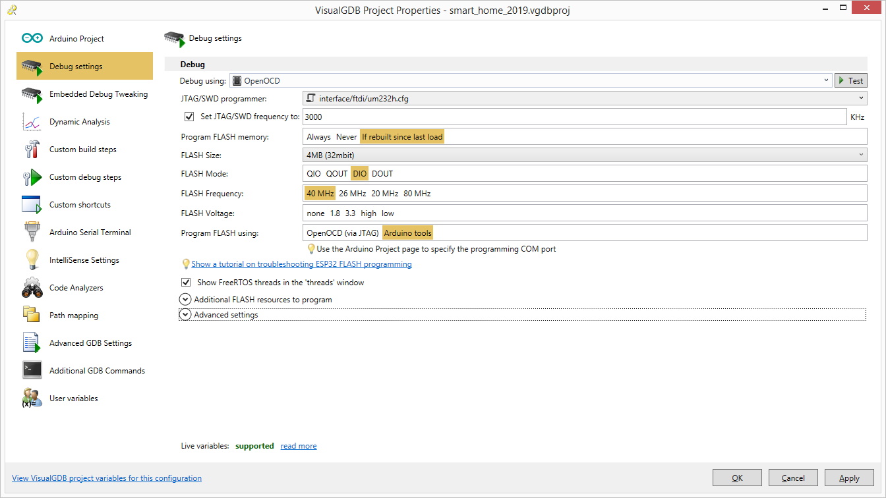886x498 pixels.
Task: Uncheck Show FreeRTOS threads checkbox
Action: tap(186, 283)
